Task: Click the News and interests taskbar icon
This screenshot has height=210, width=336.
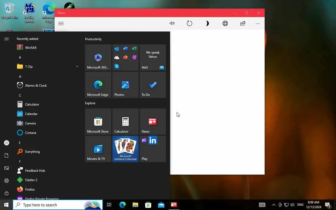Action: [262, 205]
